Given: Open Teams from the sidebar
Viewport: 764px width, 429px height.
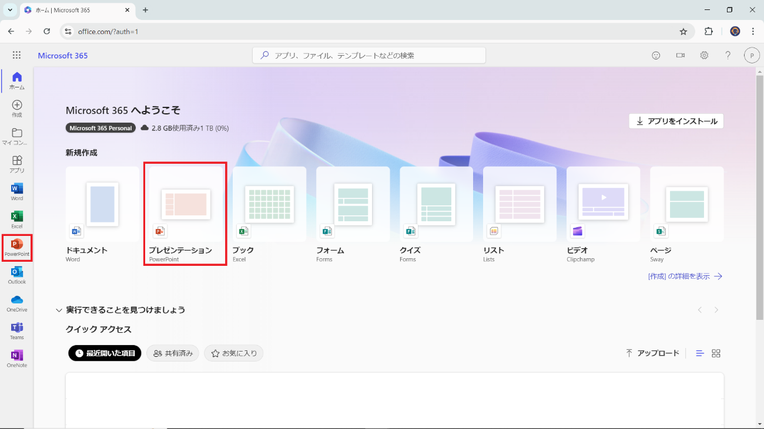Looking at the screenshot, I should [x=17, y=331].
